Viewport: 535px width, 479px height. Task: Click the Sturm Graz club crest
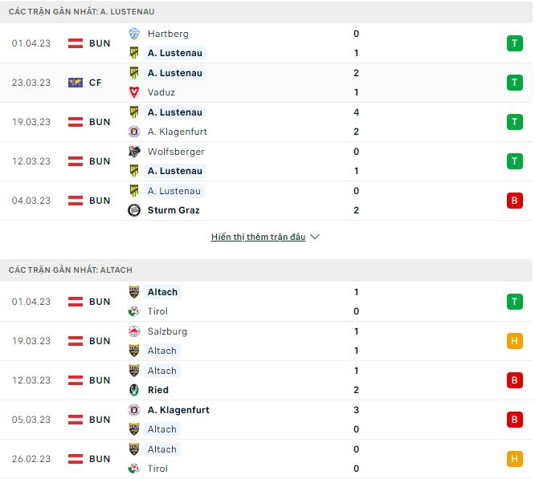coord(134,210)
